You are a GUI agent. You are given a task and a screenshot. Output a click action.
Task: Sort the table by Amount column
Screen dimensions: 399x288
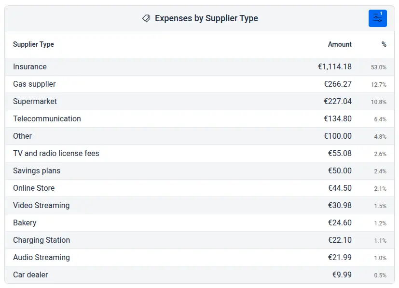[340, 44]
